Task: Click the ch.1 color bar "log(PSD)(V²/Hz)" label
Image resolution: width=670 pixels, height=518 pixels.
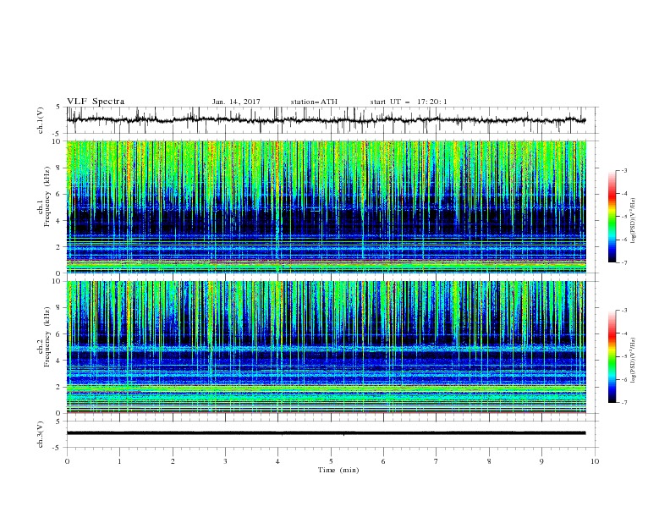Action: click(x=634, y=221)
